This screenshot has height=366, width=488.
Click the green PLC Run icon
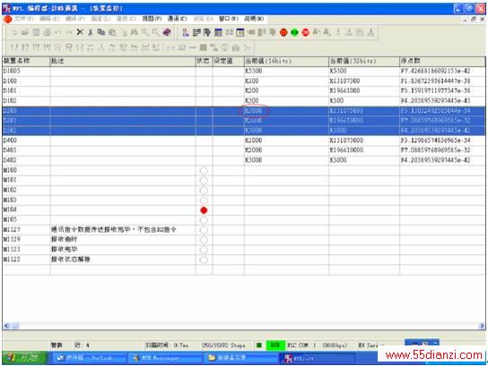[294, 32]
